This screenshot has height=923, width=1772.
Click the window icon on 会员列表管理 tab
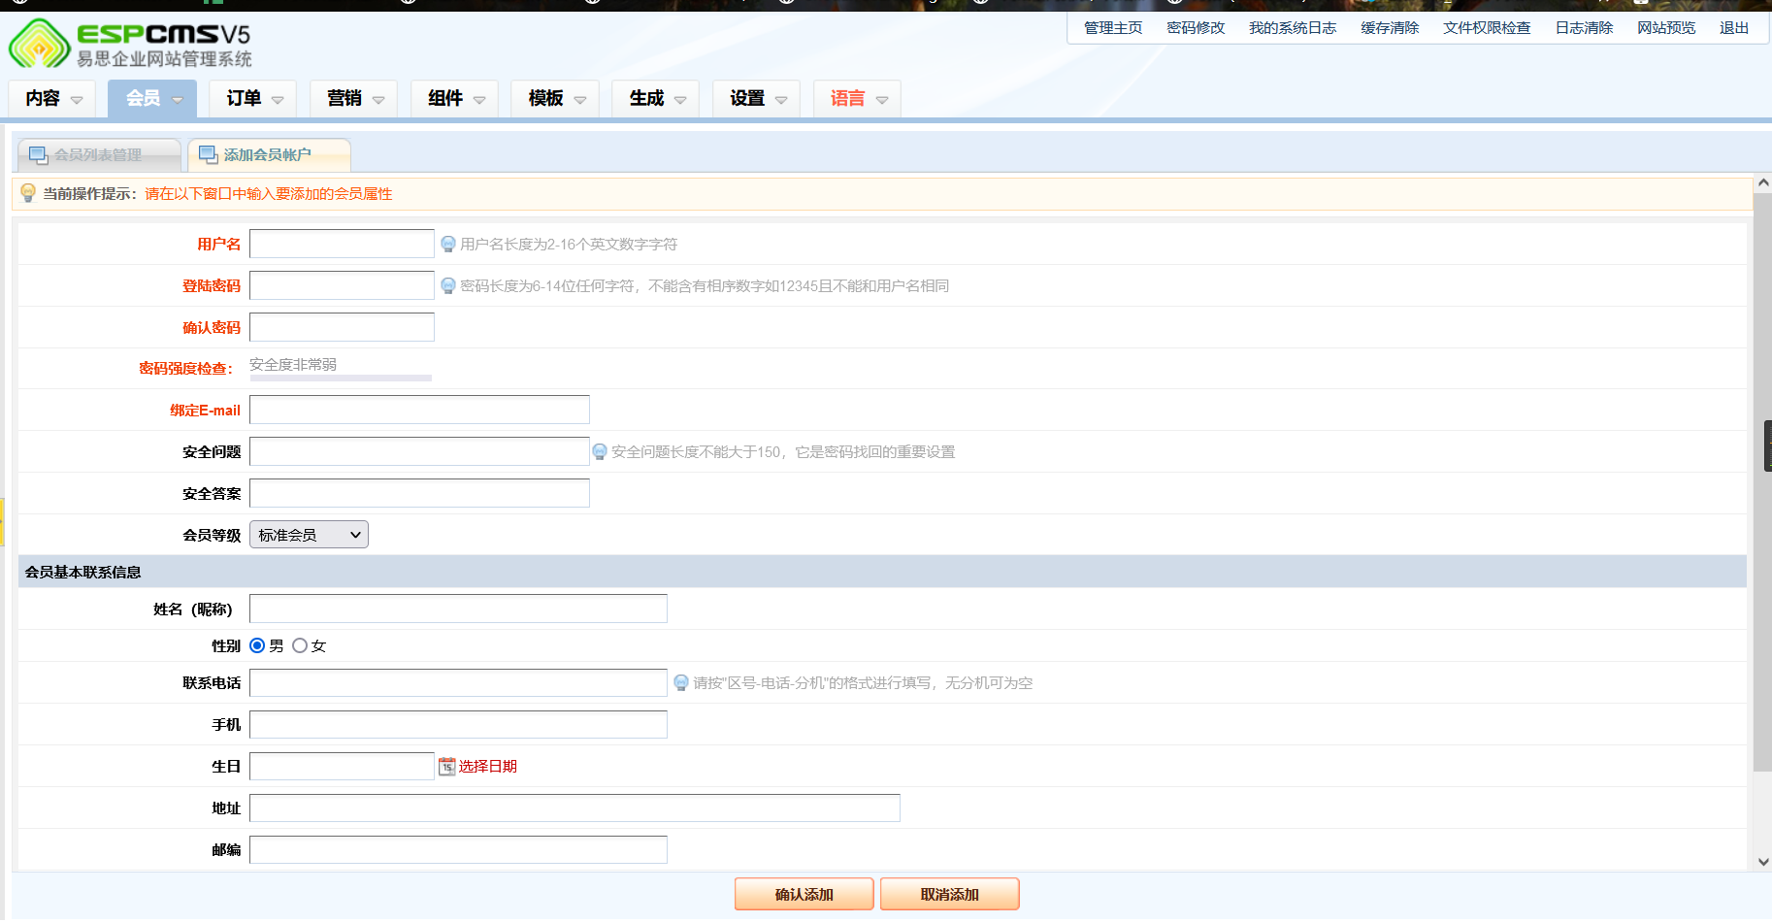pyautogui.click(x=38, y=153)
